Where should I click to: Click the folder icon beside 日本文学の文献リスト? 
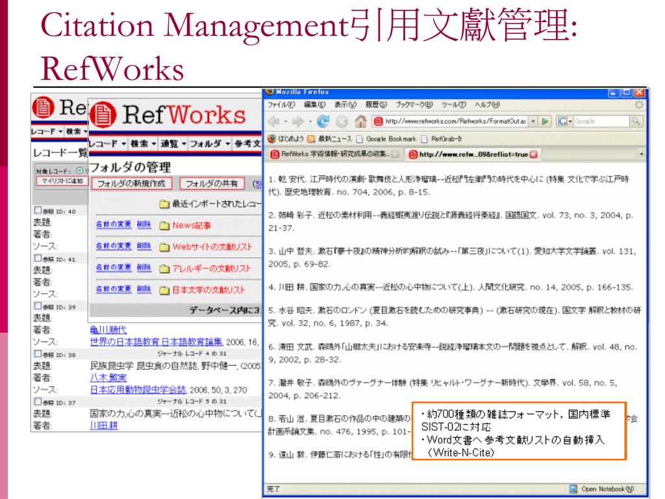164,290
